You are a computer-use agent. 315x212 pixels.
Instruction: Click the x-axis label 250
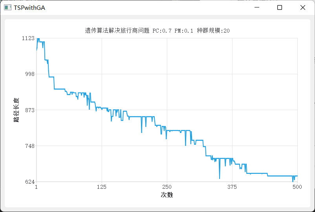167,187
